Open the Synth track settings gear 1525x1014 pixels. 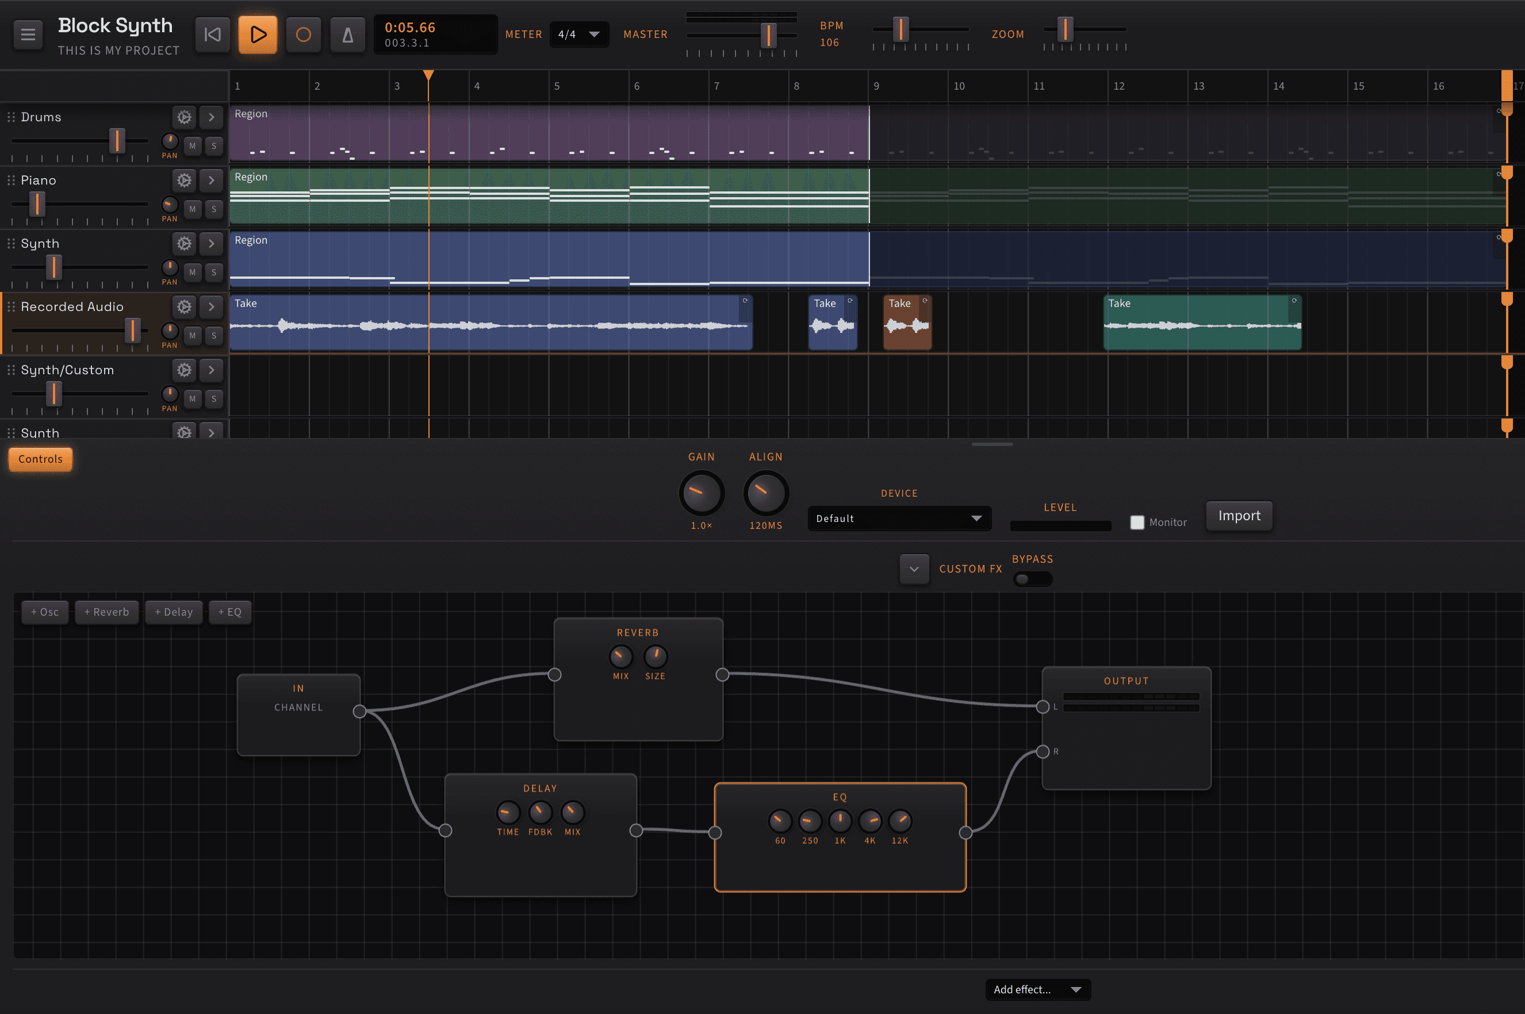[185, 244]
